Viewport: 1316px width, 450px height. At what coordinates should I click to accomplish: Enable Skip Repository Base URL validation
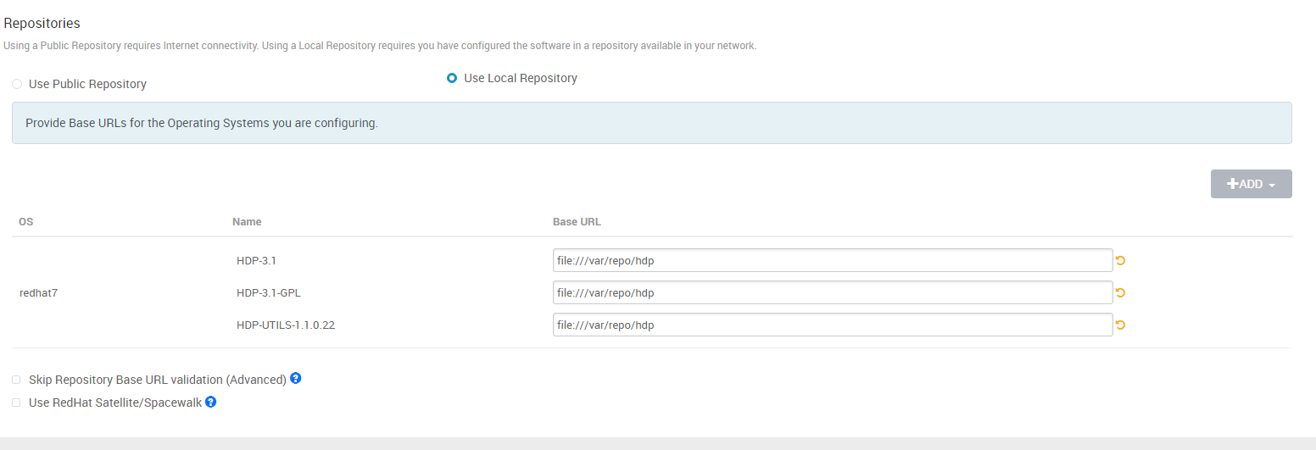16,380
